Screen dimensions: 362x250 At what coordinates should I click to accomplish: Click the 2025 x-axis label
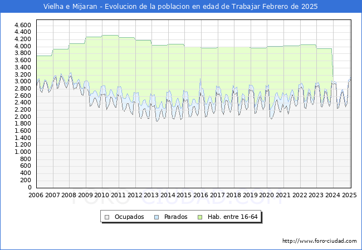pos(349,195)
